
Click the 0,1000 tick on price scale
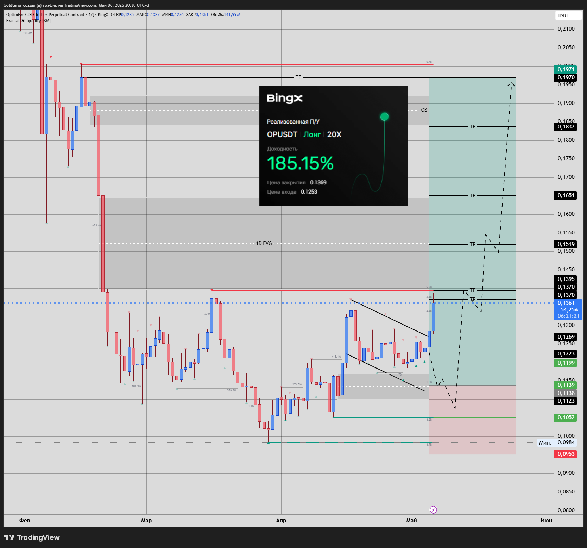(x=566, y=436)
